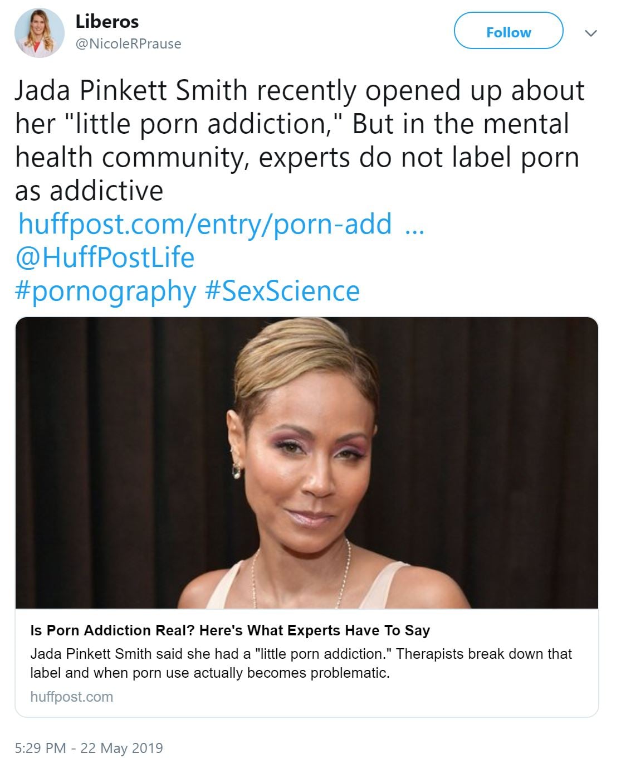Click the Liberos profile avatar photo

click(x=39, y=33)
